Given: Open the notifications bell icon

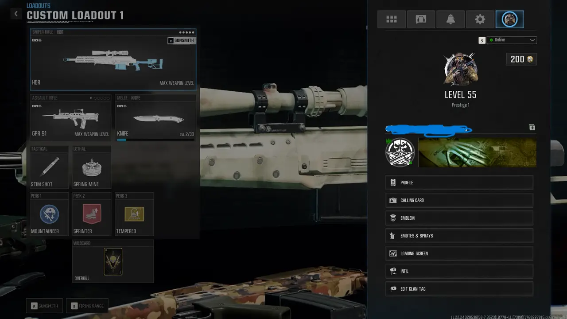Looking at the screenshot, I should pos(450,19).
